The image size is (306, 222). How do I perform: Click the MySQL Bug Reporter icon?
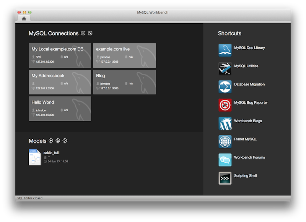click(x=225, y=105)
